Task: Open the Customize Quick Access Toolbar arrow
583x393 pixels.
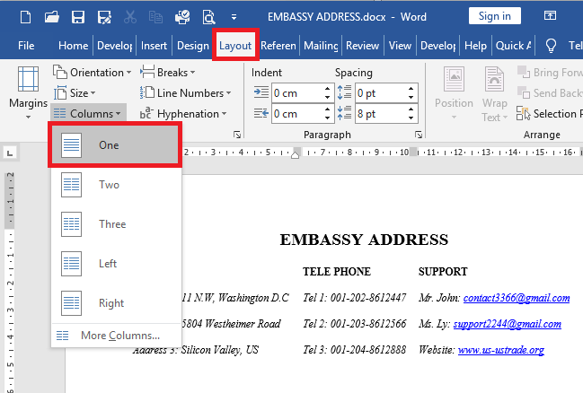Action: [234, 17]
